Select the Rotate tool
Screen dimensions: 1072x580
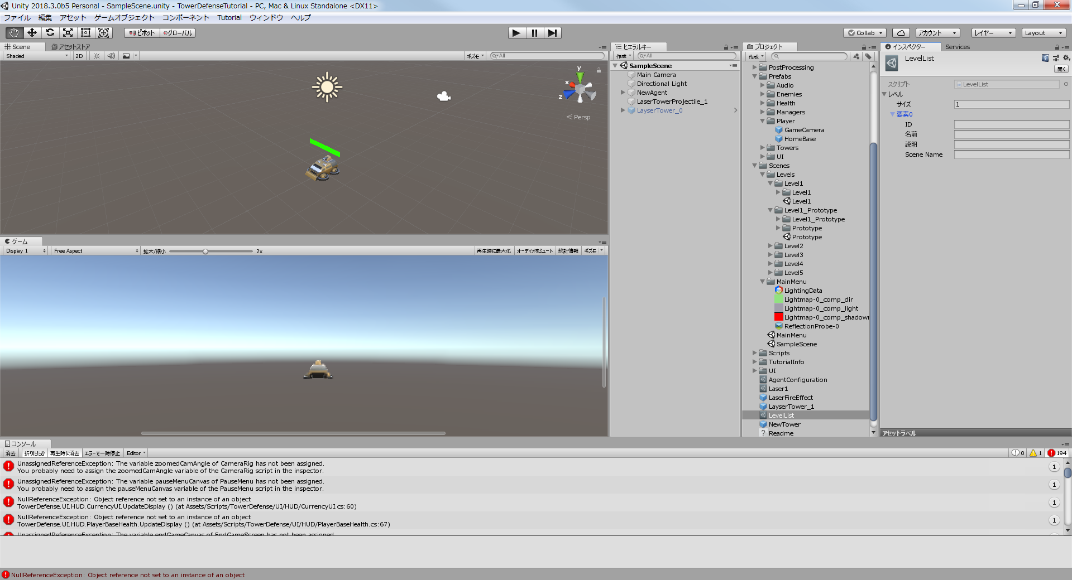(x=50, y=33)
